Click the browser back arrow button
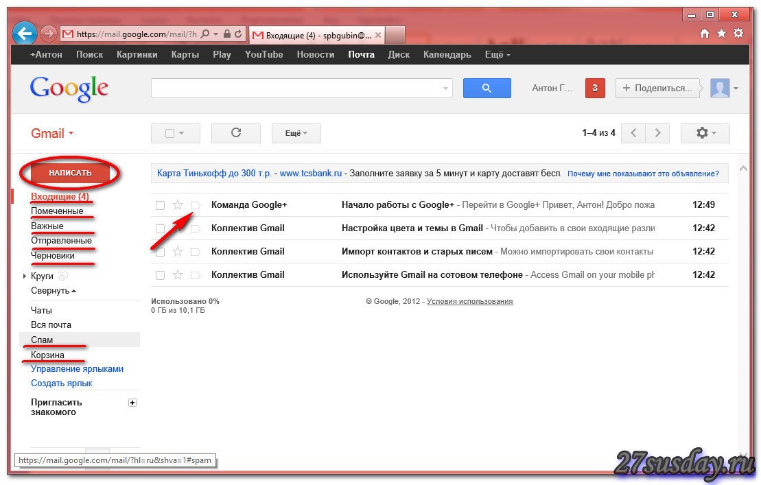 (x=25, y=33)
